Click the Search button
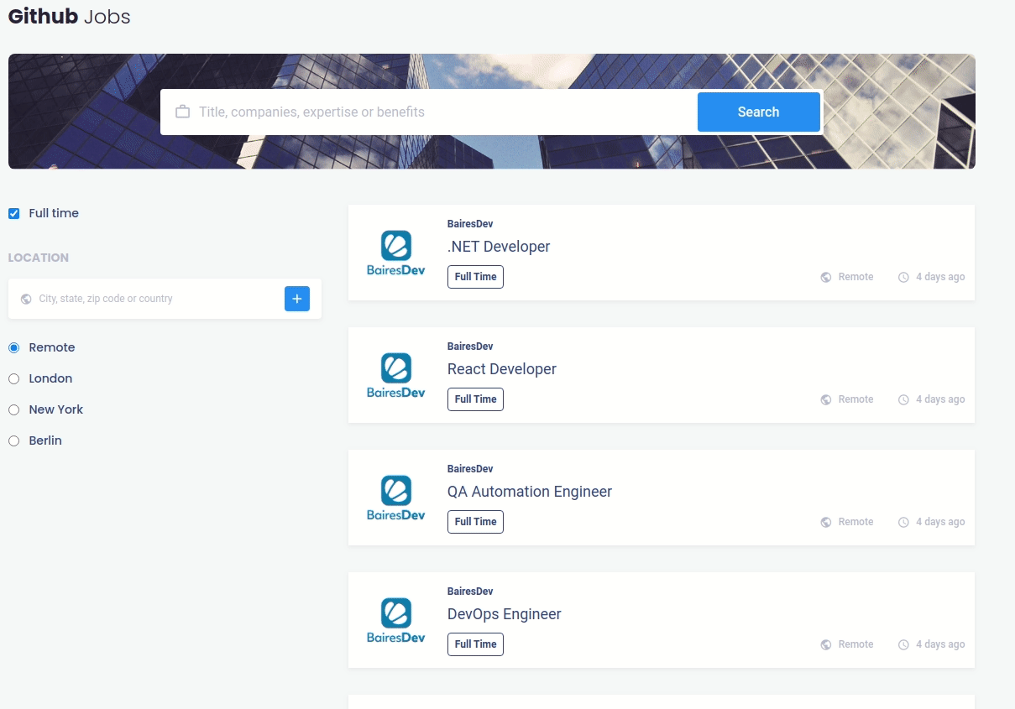 [758, 112]
